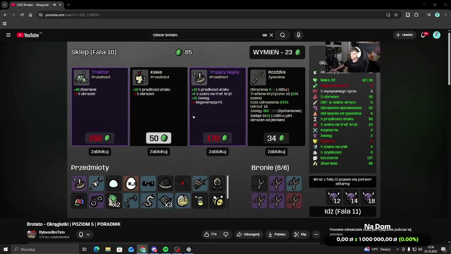Show hidden system tray icons
Screen dimensions: 451x254
click(x=398, y=249)
